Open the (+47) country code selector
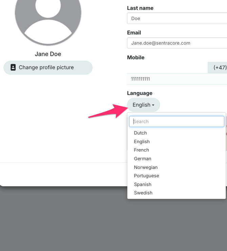The height and width of the screenshot is (251, 227). [x=219, y=68]
